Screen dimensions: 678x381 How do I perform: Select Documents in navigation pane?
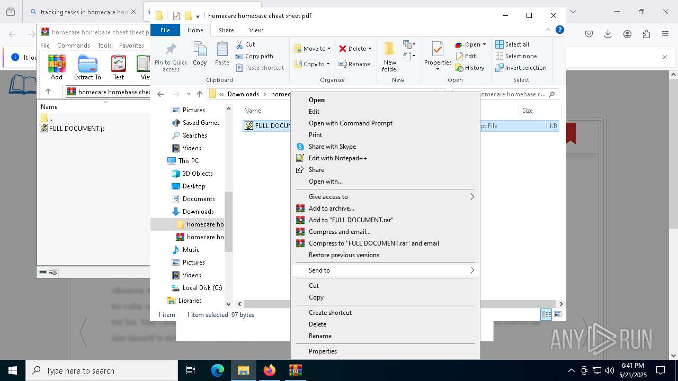click(199, 199)
